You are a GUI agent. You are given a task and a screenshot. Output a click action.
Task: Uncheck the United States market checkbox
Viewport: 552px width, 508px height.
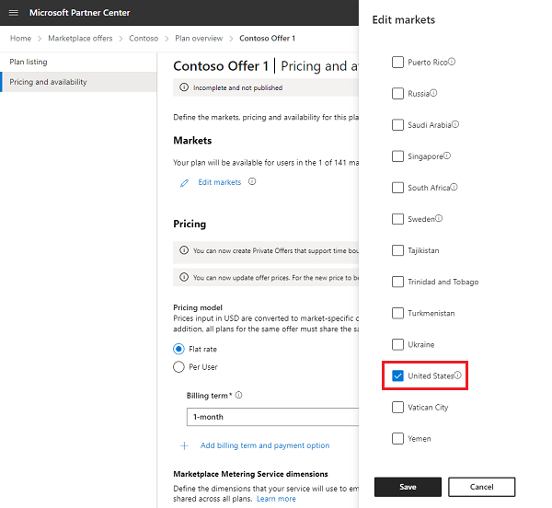[397, 375]
